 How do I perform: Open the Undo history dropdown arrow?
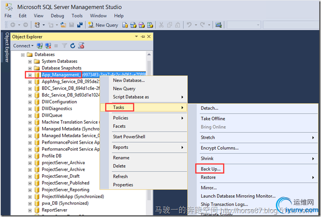[x=196, y=25]
